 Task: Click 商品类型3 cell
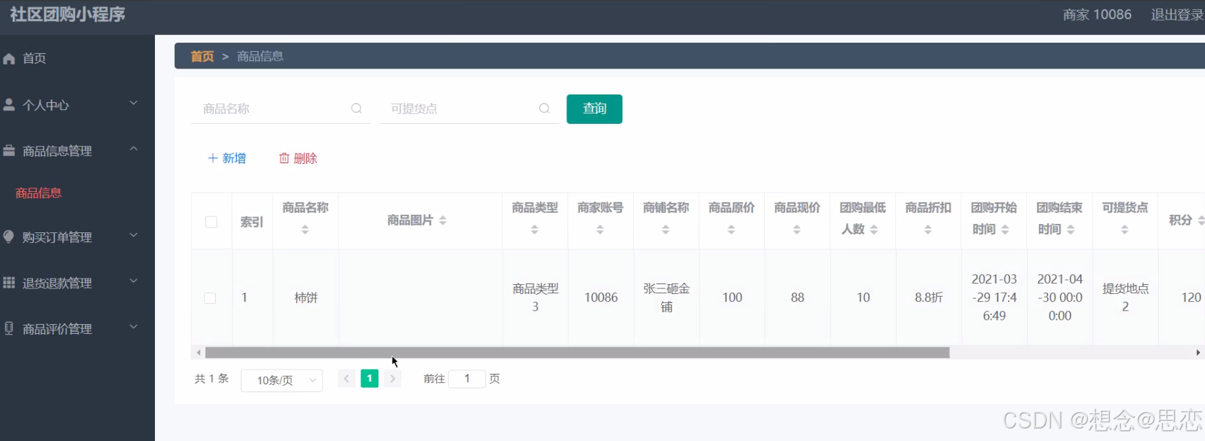(536, 297)
